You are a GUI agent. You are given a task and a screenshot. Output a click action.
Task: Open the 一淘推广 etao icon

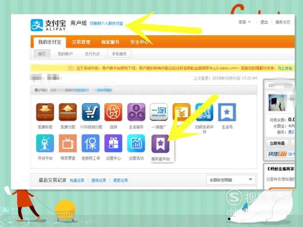[x=159, y=112]
